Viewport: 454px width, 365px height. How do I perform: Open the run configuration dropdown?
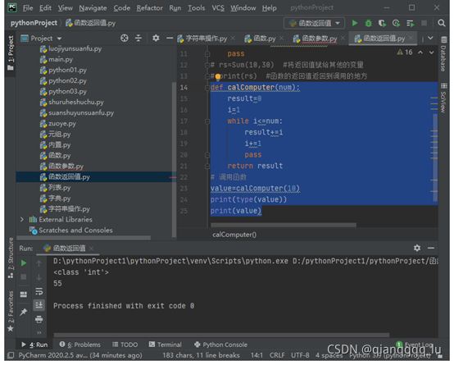pyautogui.click(x=314, y=23)
